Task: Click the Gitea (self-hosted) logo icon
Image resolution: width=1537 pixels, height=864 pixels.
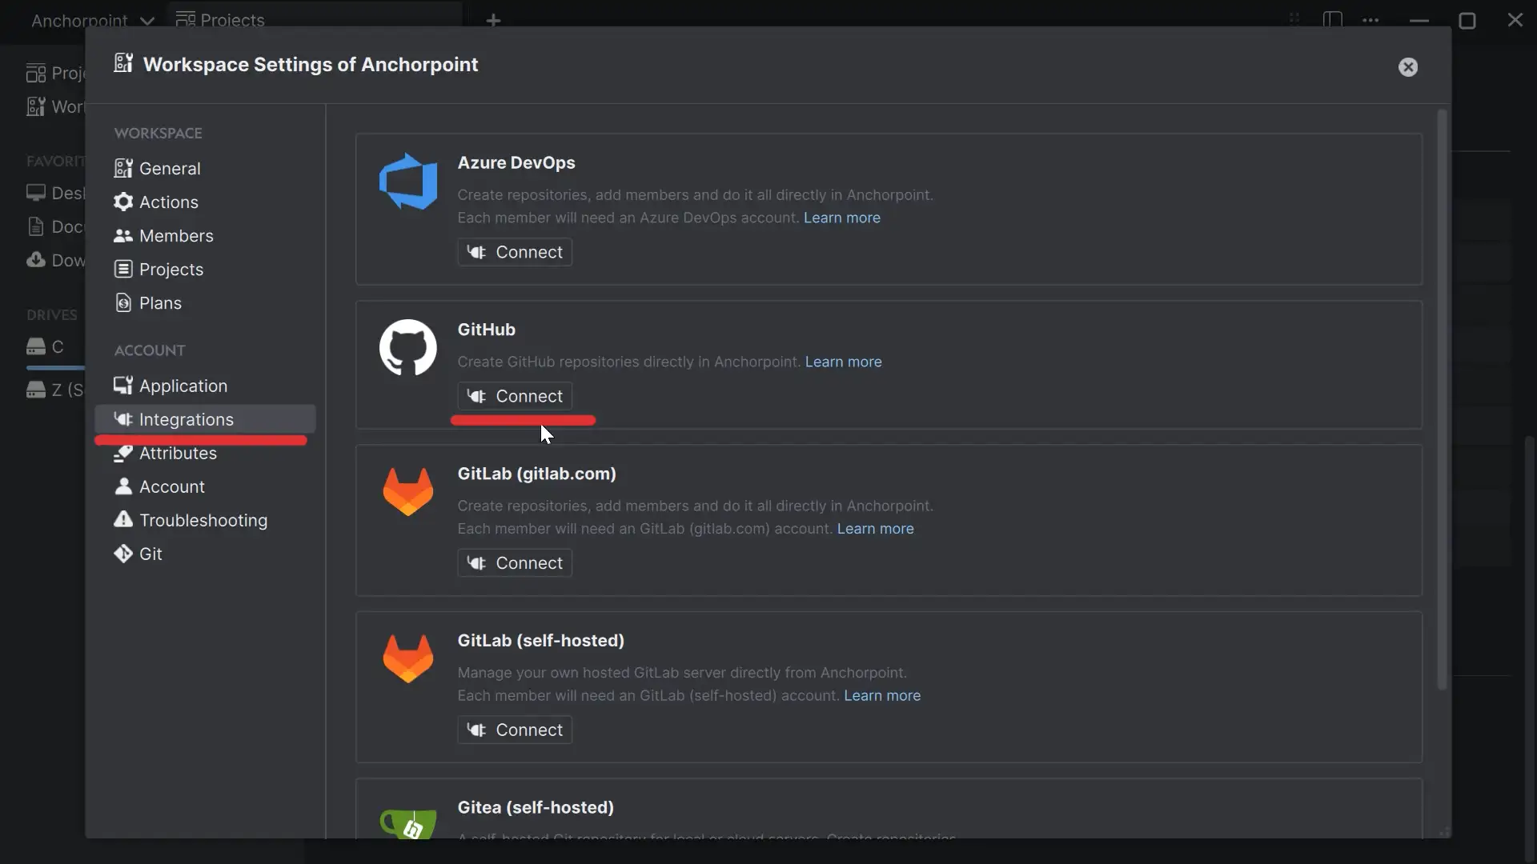Action: point(408,824)
